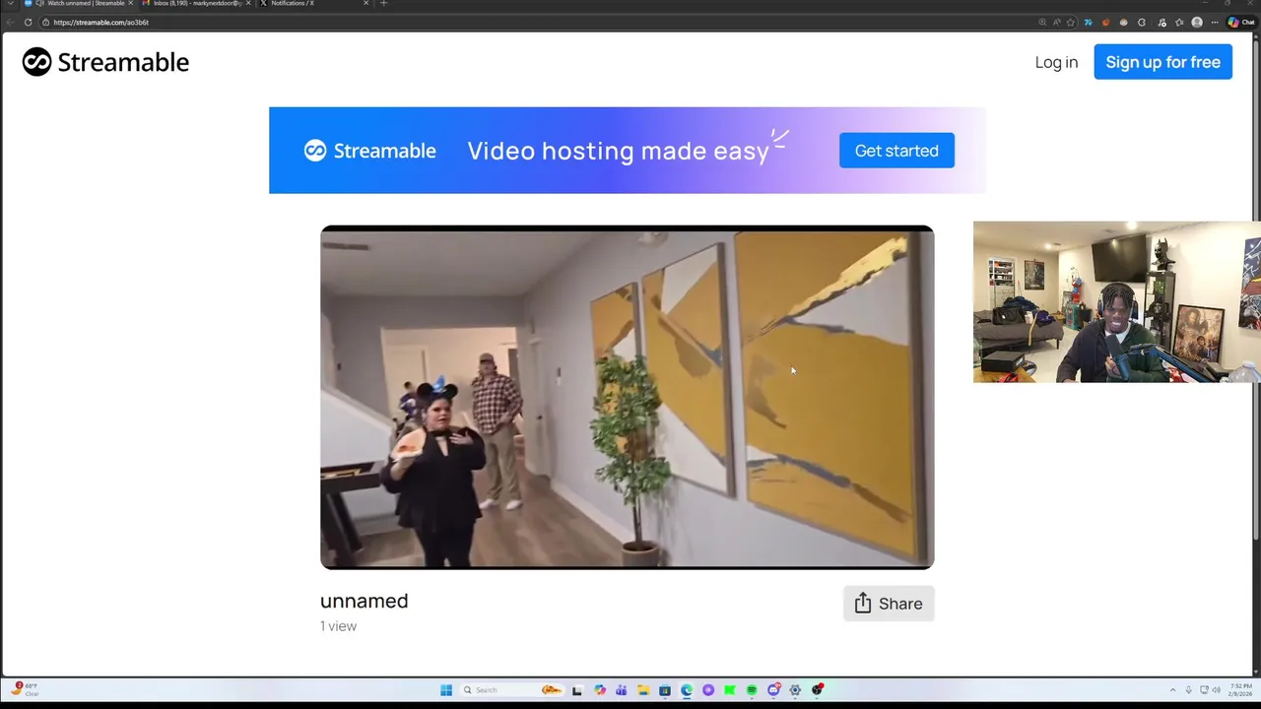Image resolution: width=1261 pixels, height=709 pixels.
Task: Reload the page with the refresh button
Action: point(28,22)
